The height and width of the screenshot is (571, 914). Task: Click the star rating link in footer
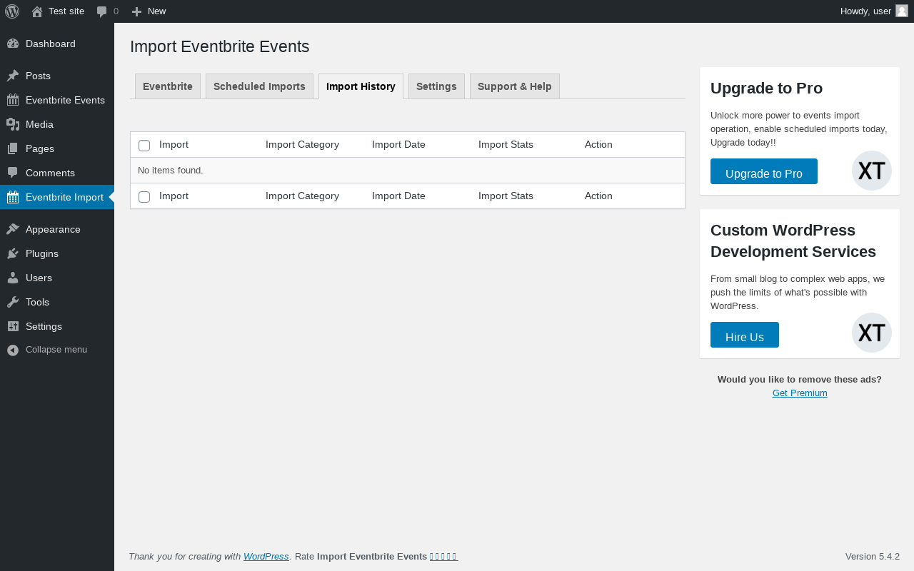point(443,556)
